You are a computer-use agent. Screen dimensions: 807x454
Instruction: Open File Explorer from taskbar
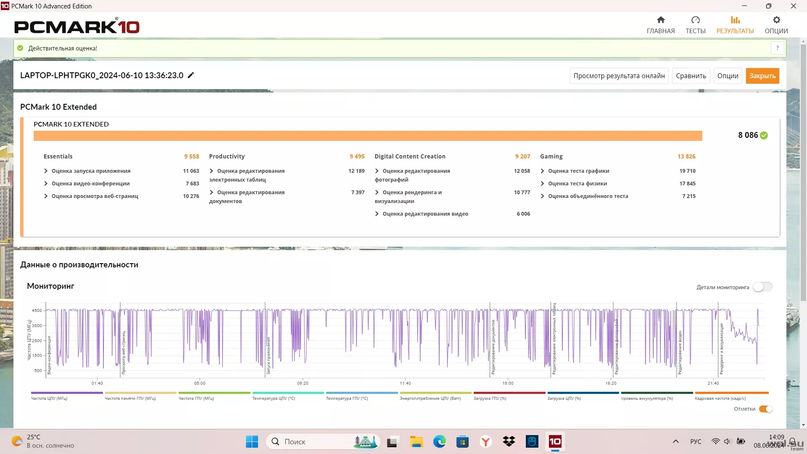[416, 441]
